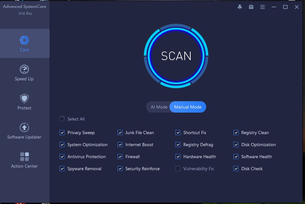Switch to Manual Mode
The width and height of the screenshot is (305, 204).
pyautogui.click(x=188, y=107)
